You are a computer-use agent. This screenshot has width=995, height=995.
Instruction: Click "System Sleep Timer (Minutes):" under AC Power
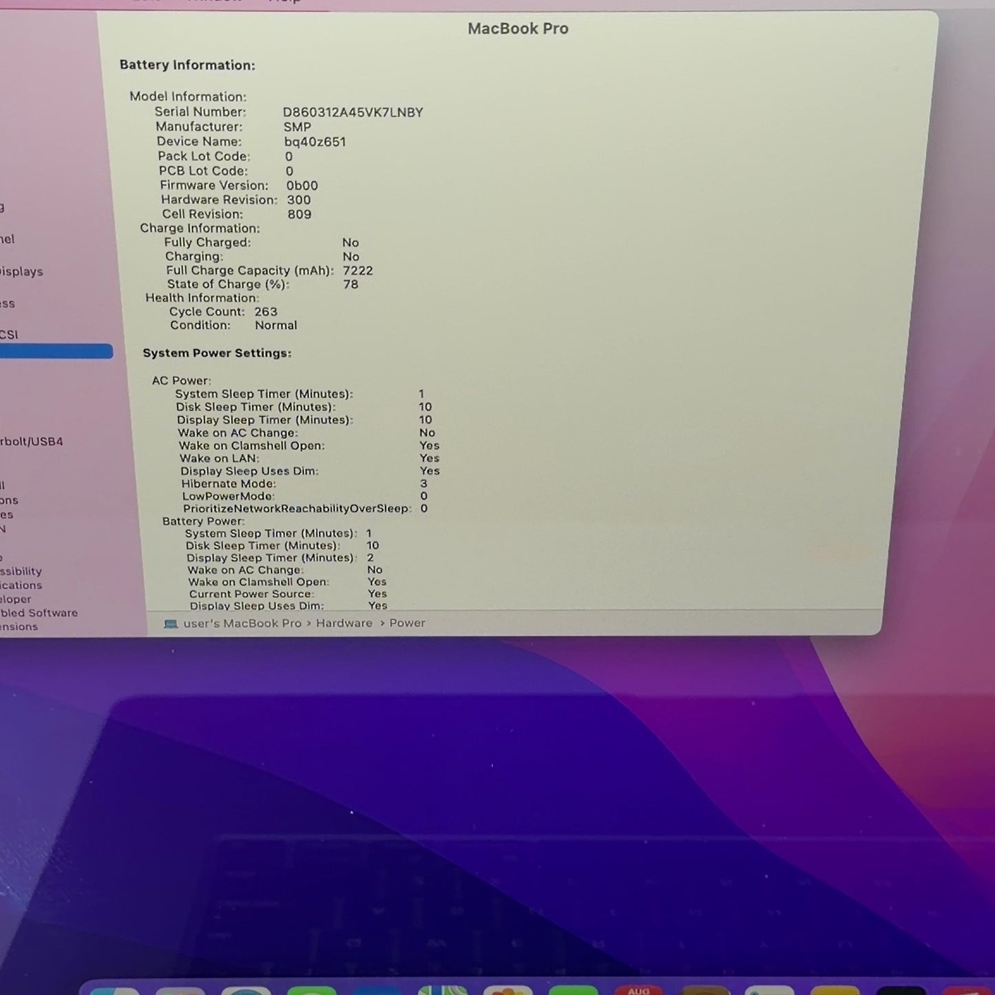tap(264, 394)
